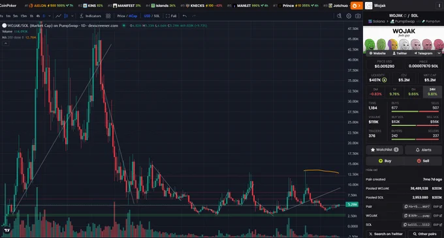Switch chart currency to USD
The height and width of the screenshot is (238, 444).
pyautogui.click(x=147, y=16)
